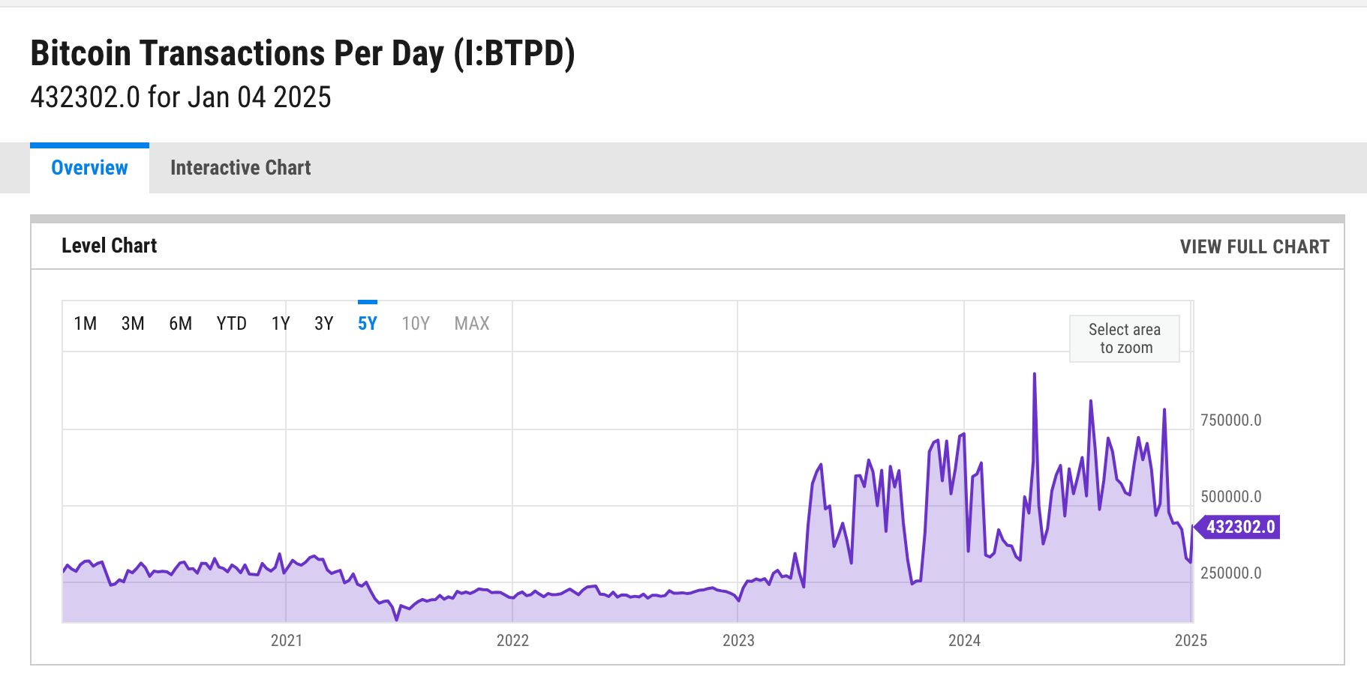1367x685 pixels.
Task: Choose the 10Y time range
Action: pos(416,324)
